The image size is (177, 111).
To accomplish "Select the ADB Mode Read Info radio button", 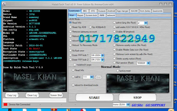I will coord(70,23).
